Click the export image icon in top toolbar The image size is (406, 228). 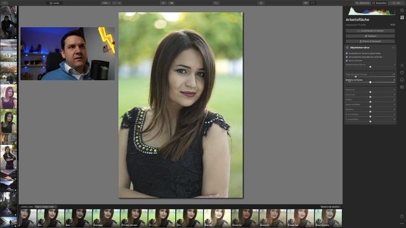point(261,3)
